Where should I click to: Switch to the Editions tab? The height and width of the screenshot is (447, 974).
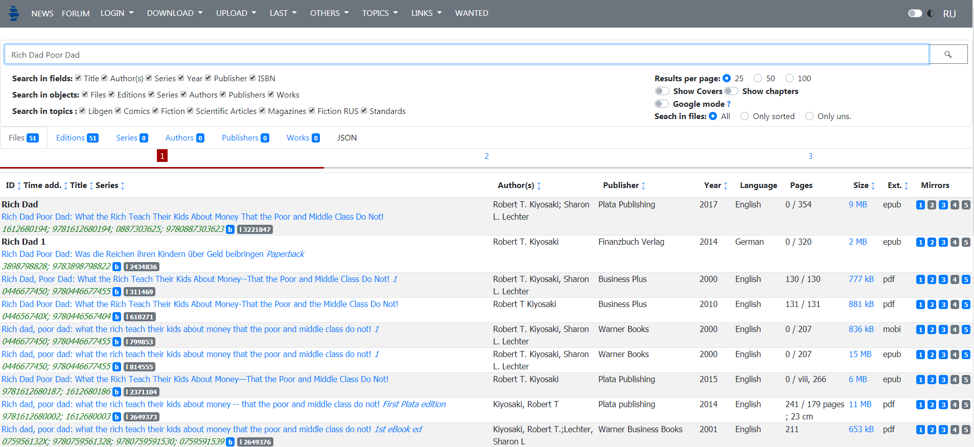pyautogui.click(x=77, y=138)
